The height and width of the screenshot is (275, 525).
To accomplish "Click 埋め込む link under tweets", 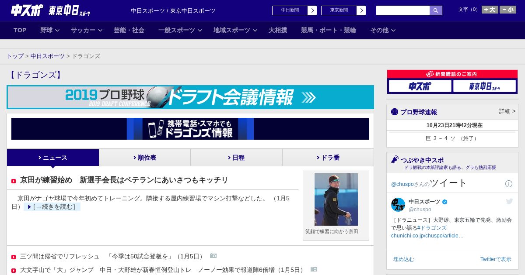I will 404,259.
